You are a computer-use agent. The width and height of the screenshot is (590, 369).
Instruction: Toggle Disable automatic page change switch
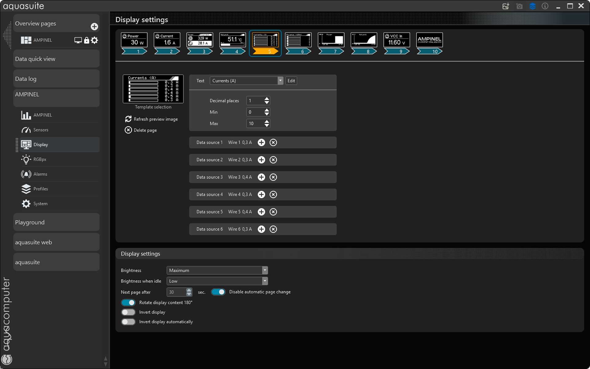[x=218, y=292]
